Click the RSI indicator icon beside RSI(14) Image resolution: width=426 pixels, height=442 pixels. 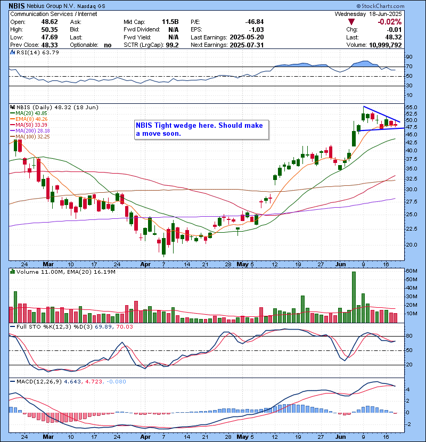coord(12,52)
